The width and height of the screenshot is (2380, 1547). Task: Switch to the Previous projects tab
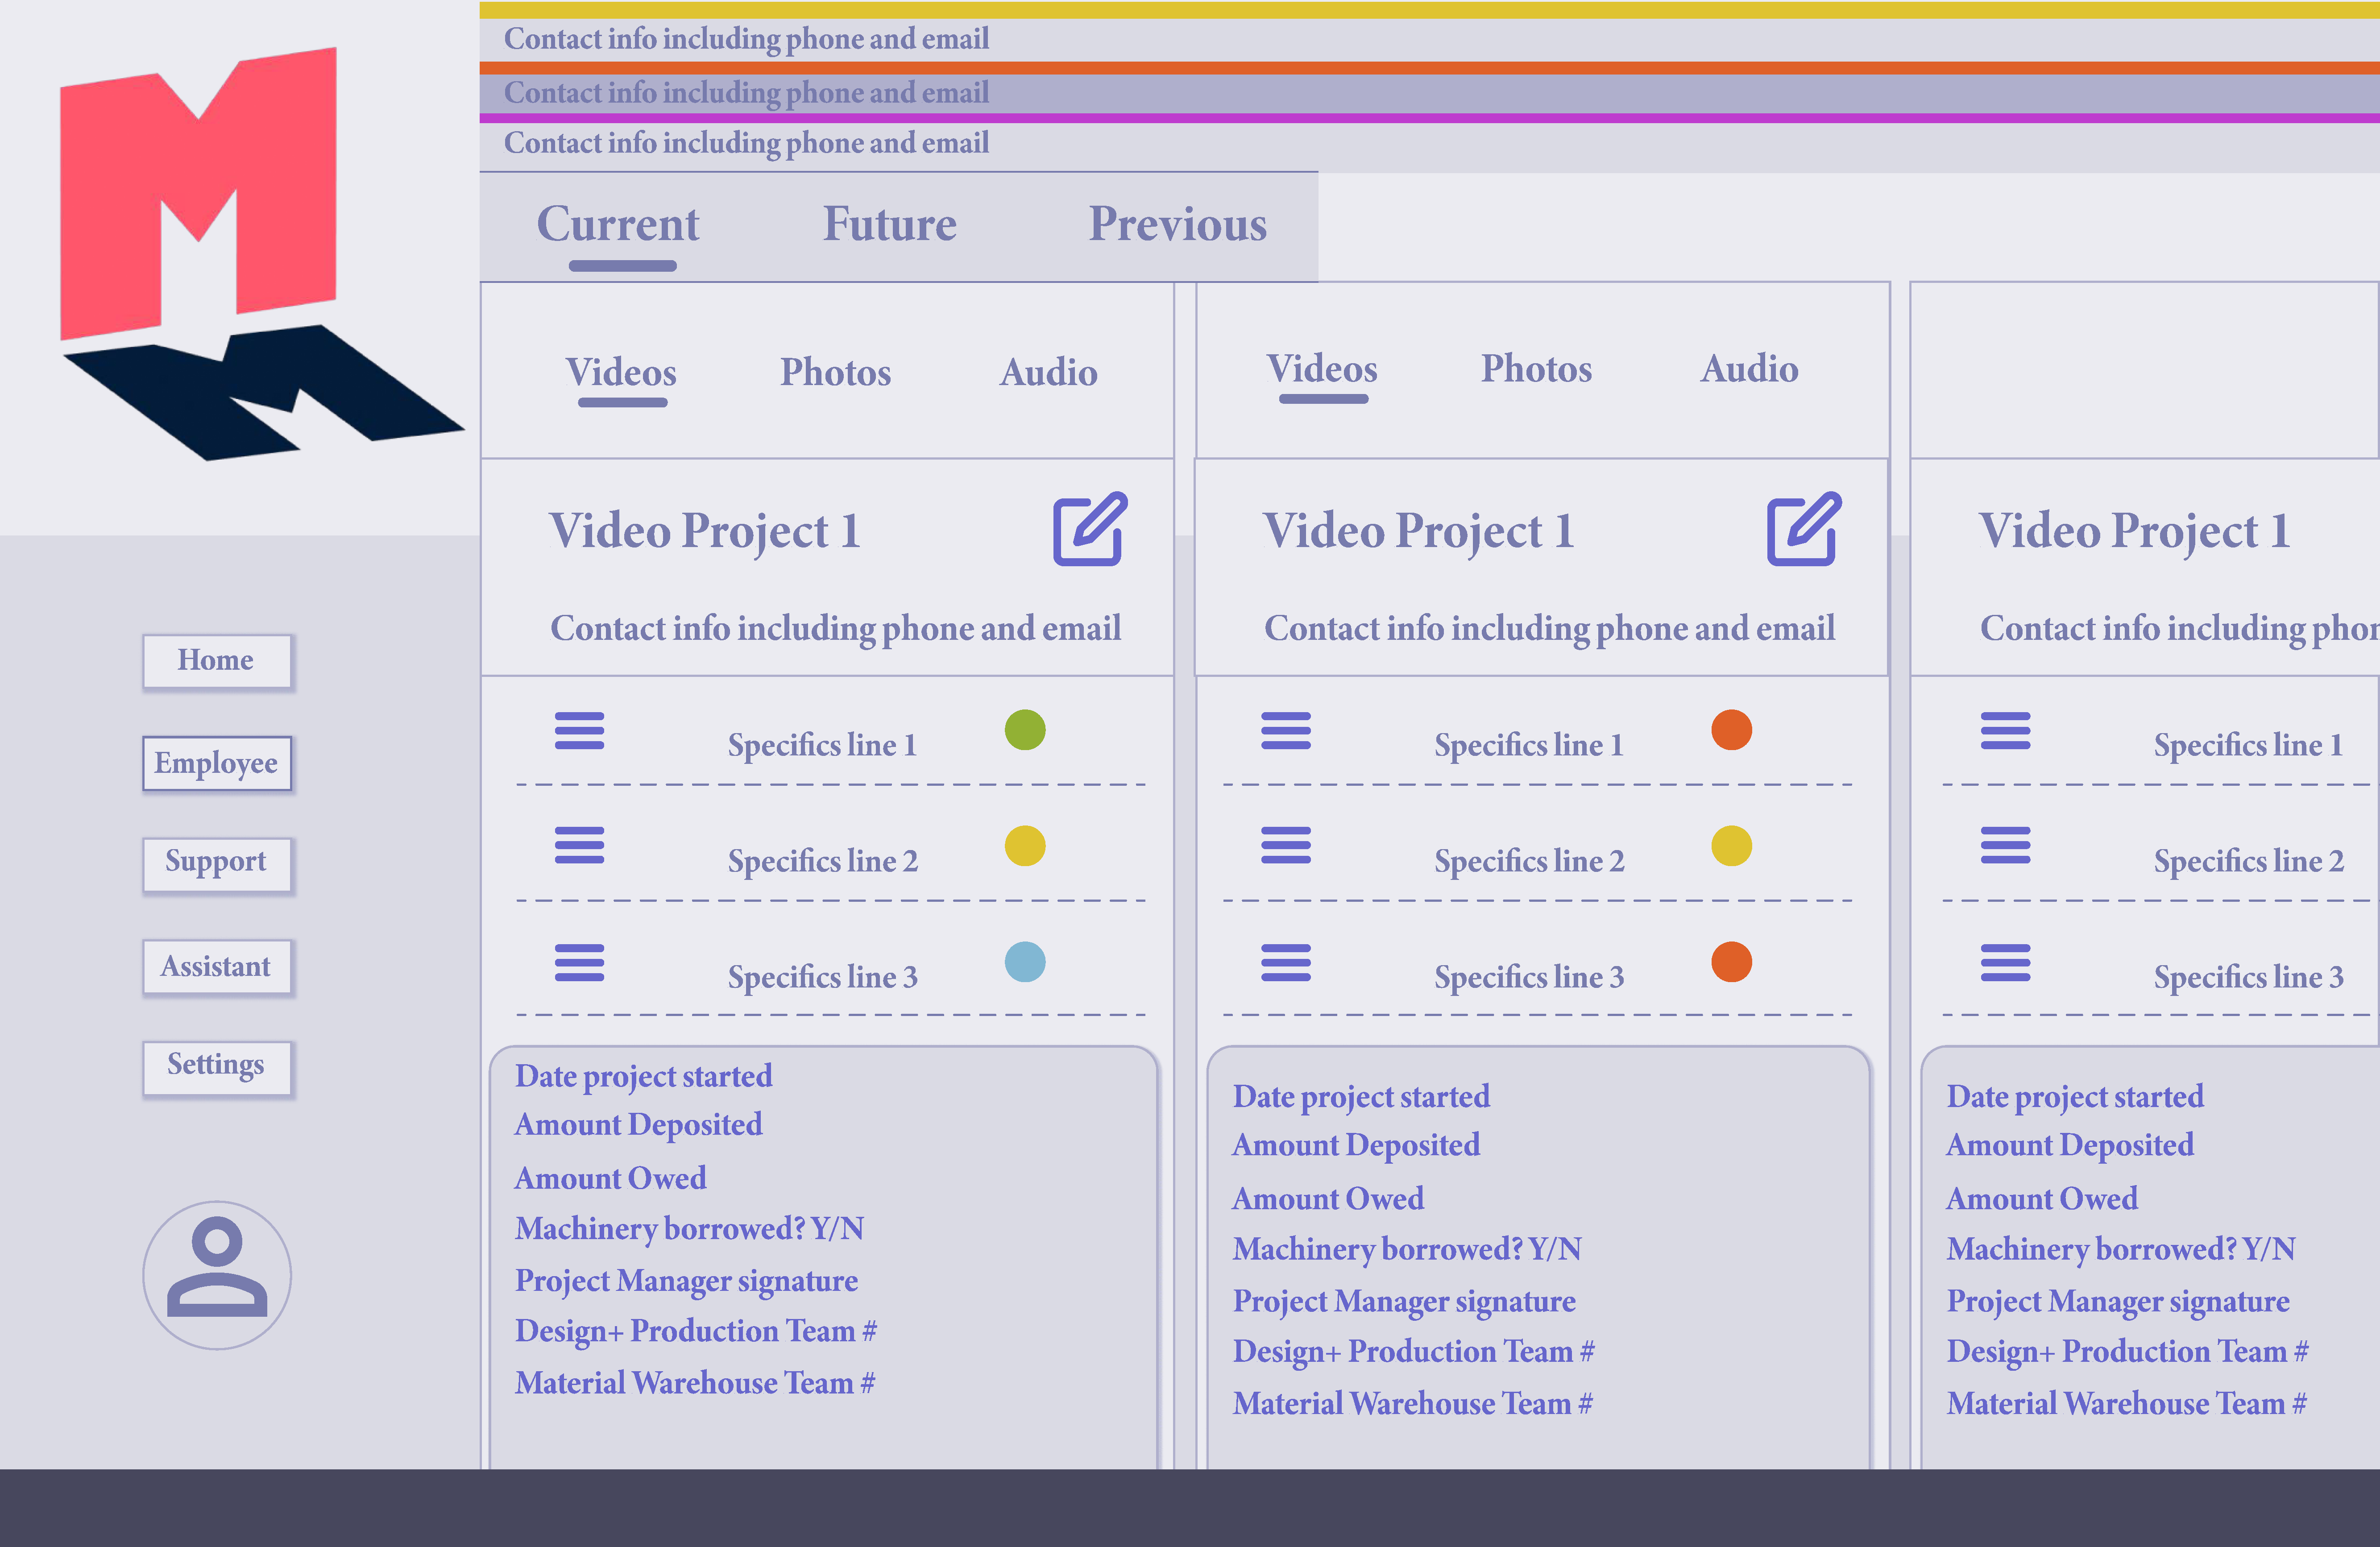click(x=1177, y=224)
